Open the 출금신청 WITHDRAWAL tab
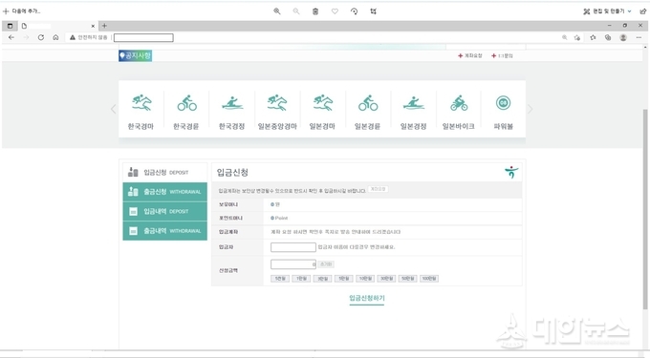This screenshot has width=650, height=358. 165,192
